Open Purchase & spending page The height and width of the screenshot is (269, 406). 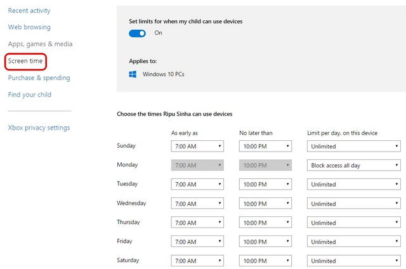coord(39,77)
